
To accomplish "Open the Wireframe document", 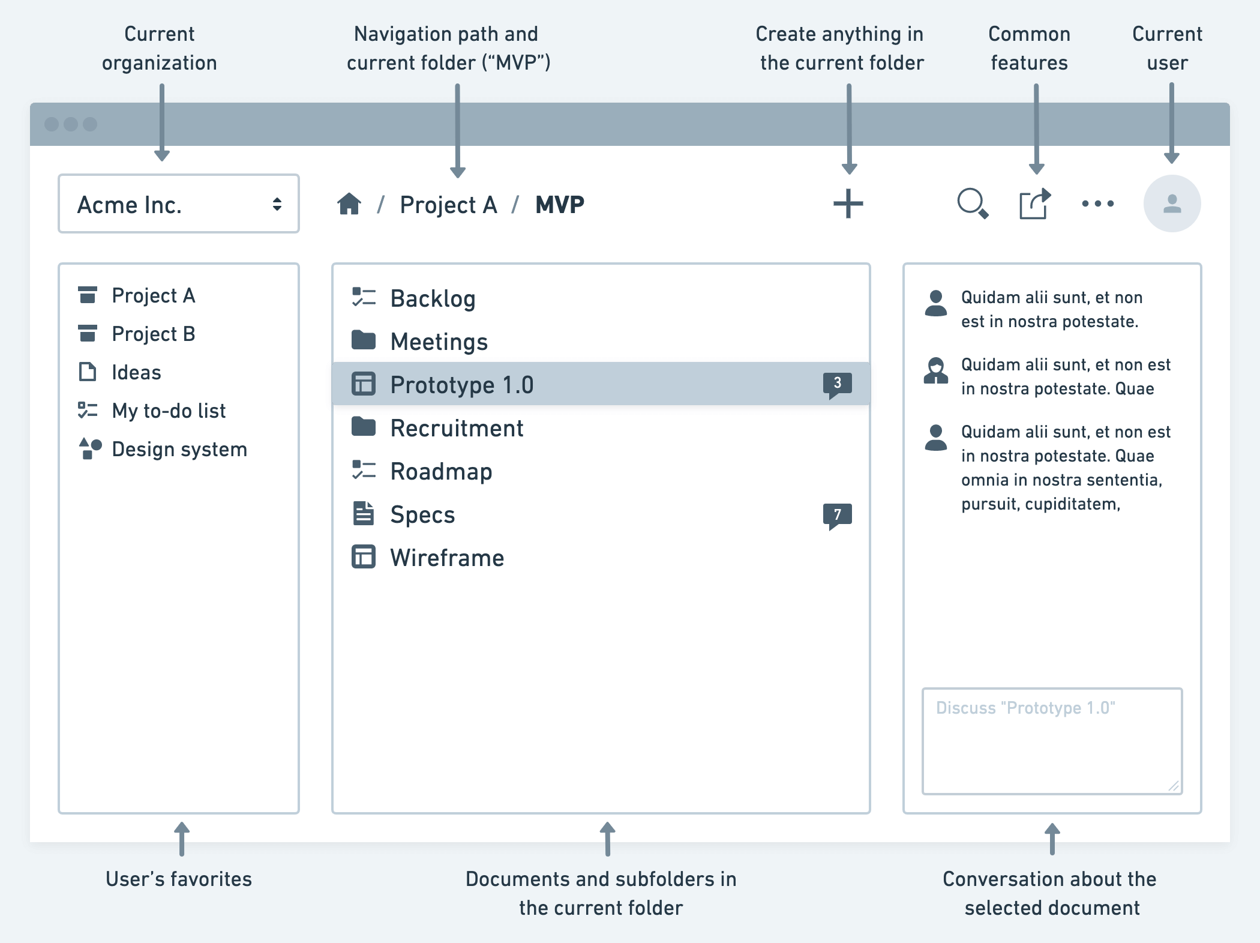I will [x=447, y=558].
